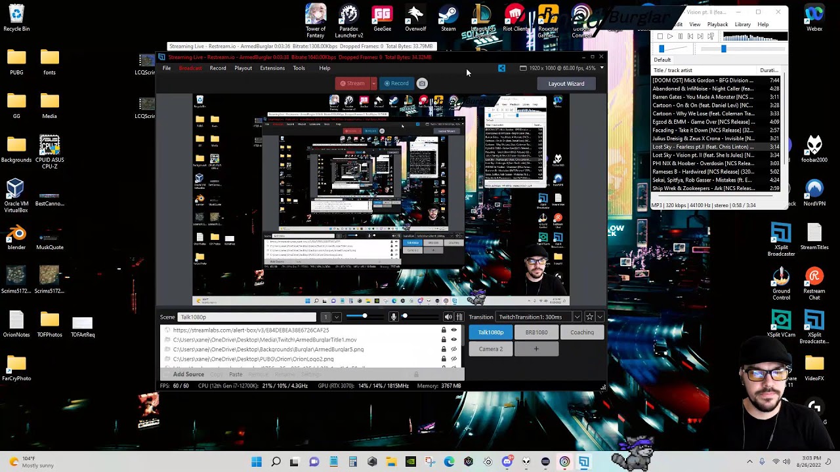840x472 pixels.
Task: Open File Explorer from the taskbar
Action: 391,462
